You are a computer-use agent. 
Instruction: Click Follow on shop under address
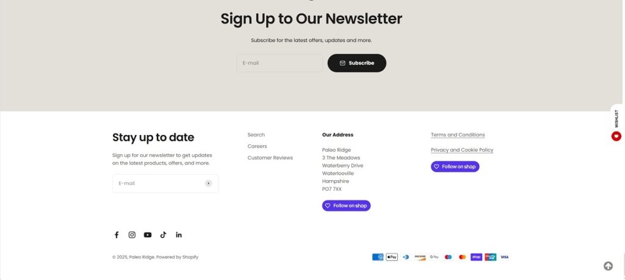click(346, 206)
